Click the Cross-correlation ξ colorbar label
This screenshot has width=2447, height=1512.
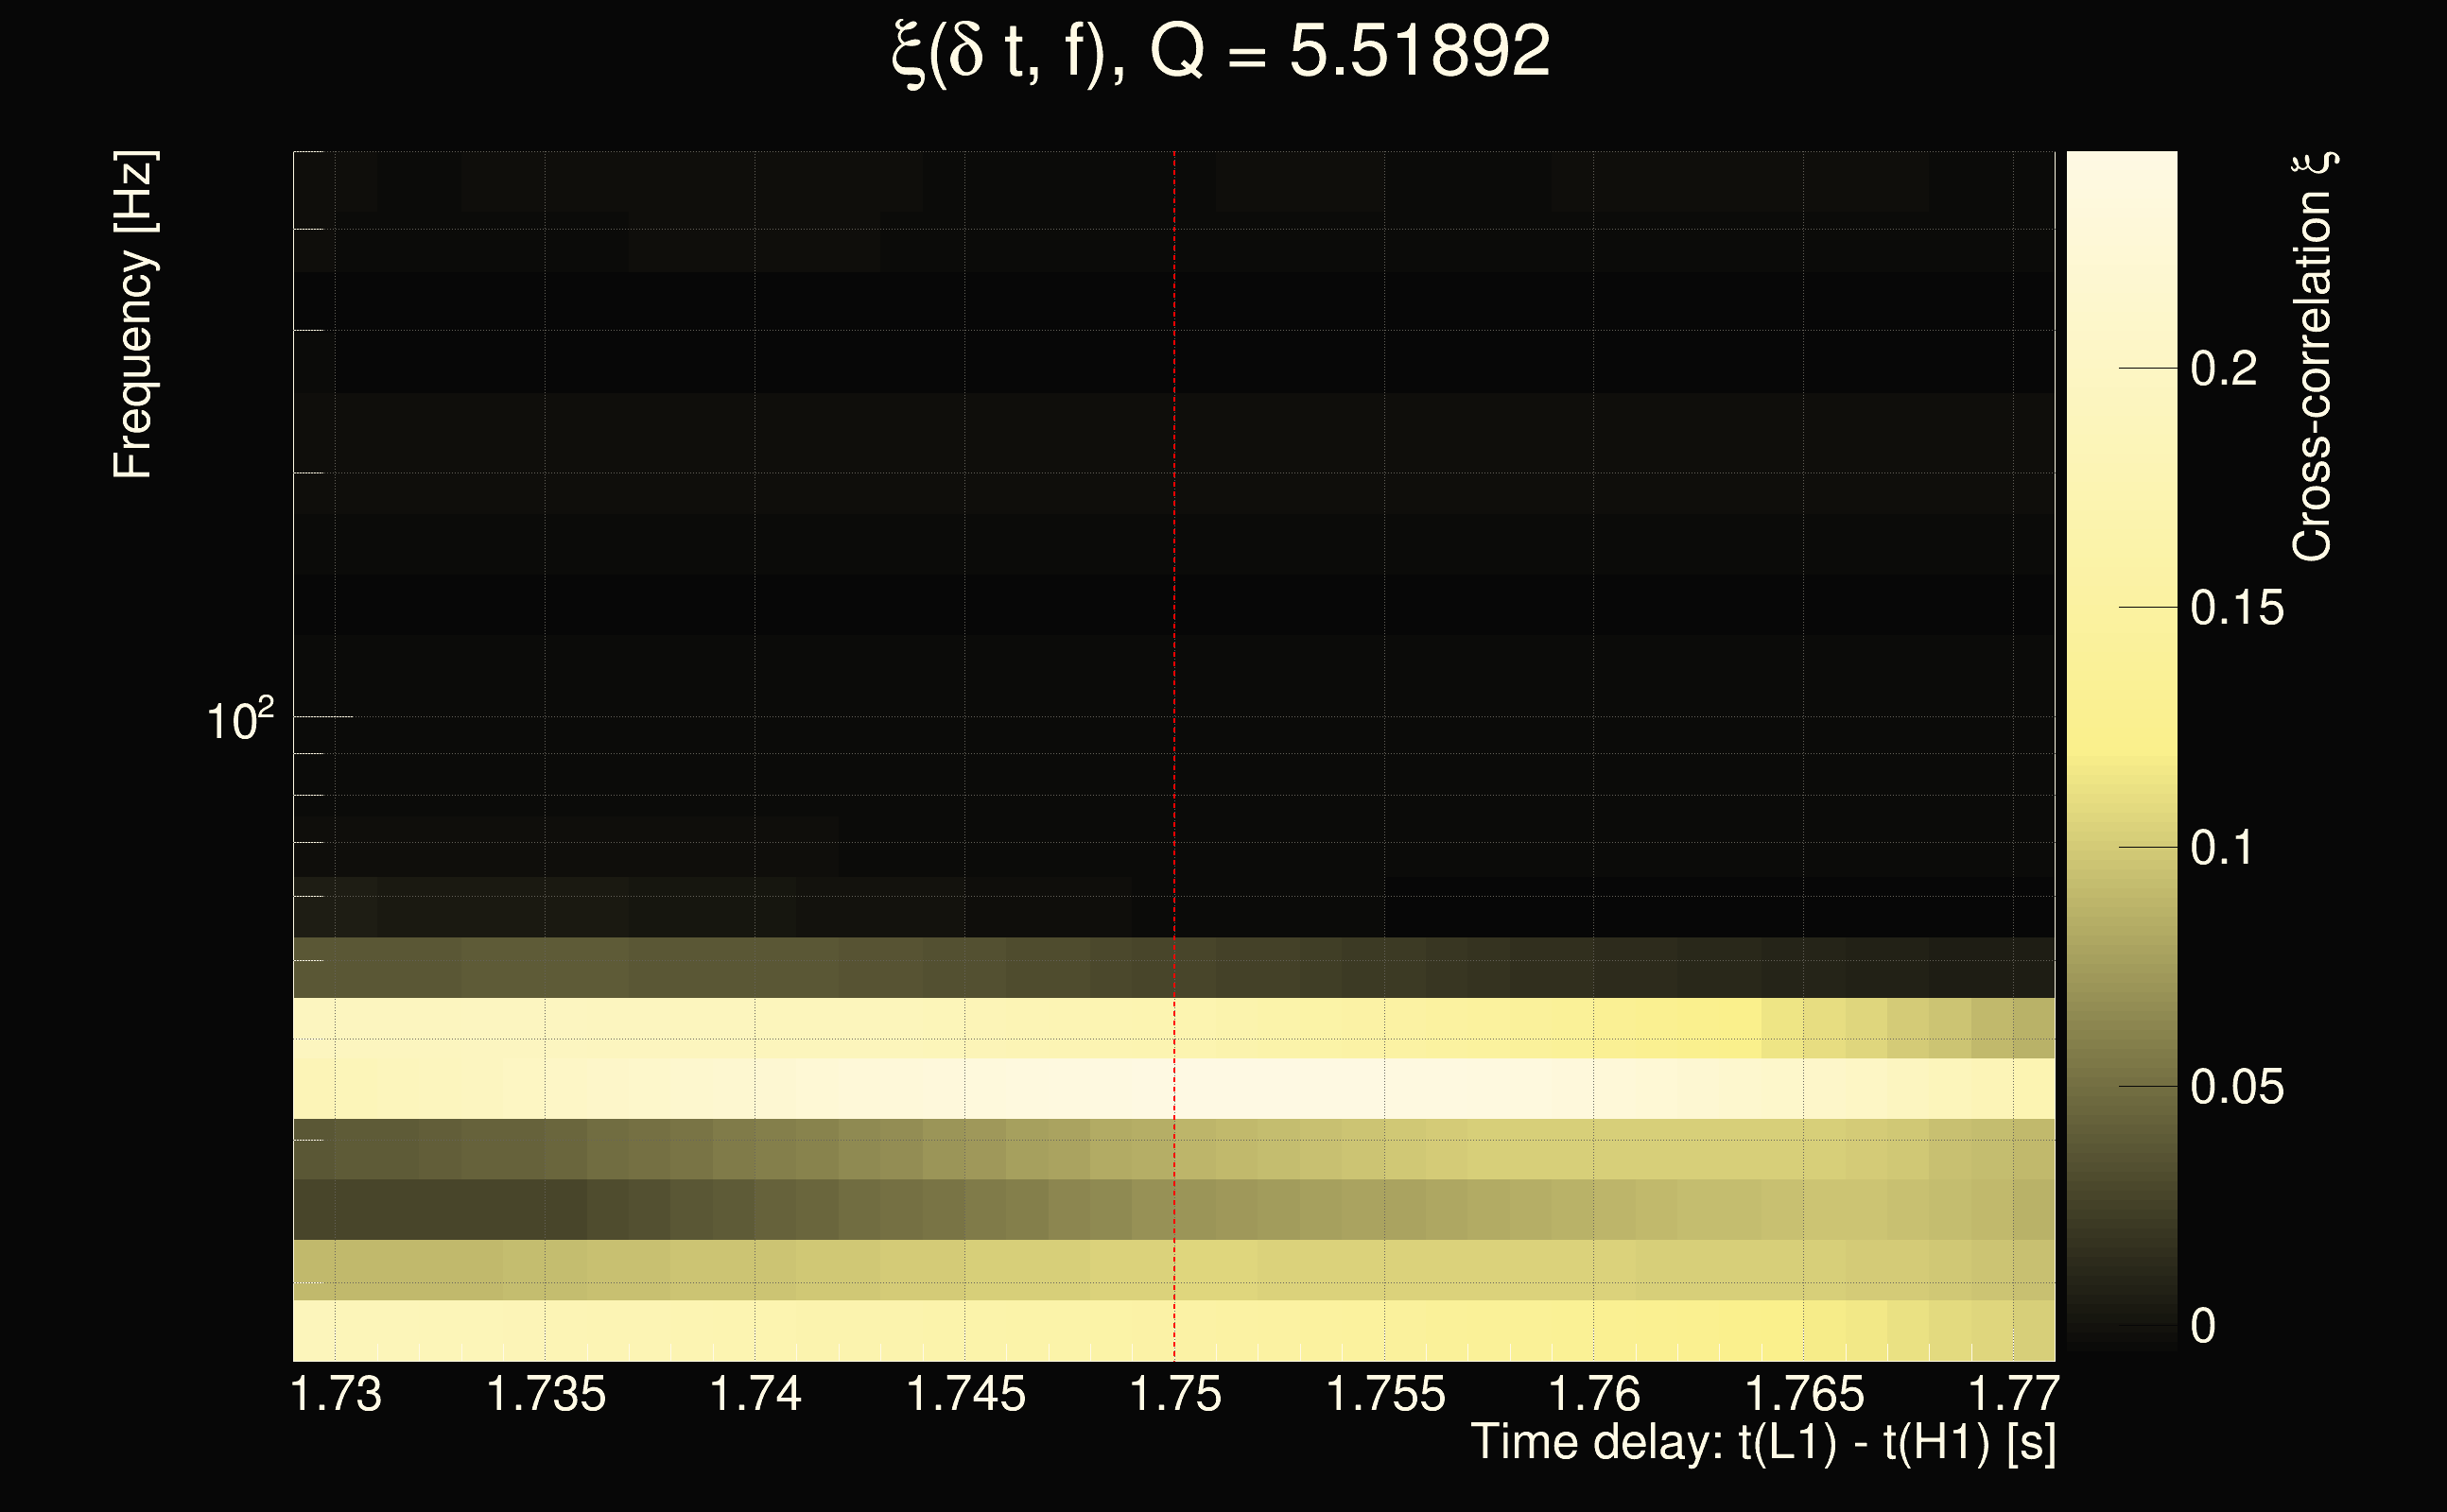pyautogui.click(x=2312, y=358)
